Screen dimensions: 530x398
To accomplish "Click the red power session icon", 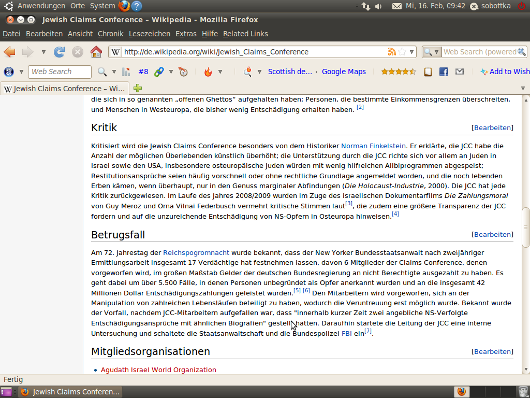I will pyautogui.click(x=522, y=6).
